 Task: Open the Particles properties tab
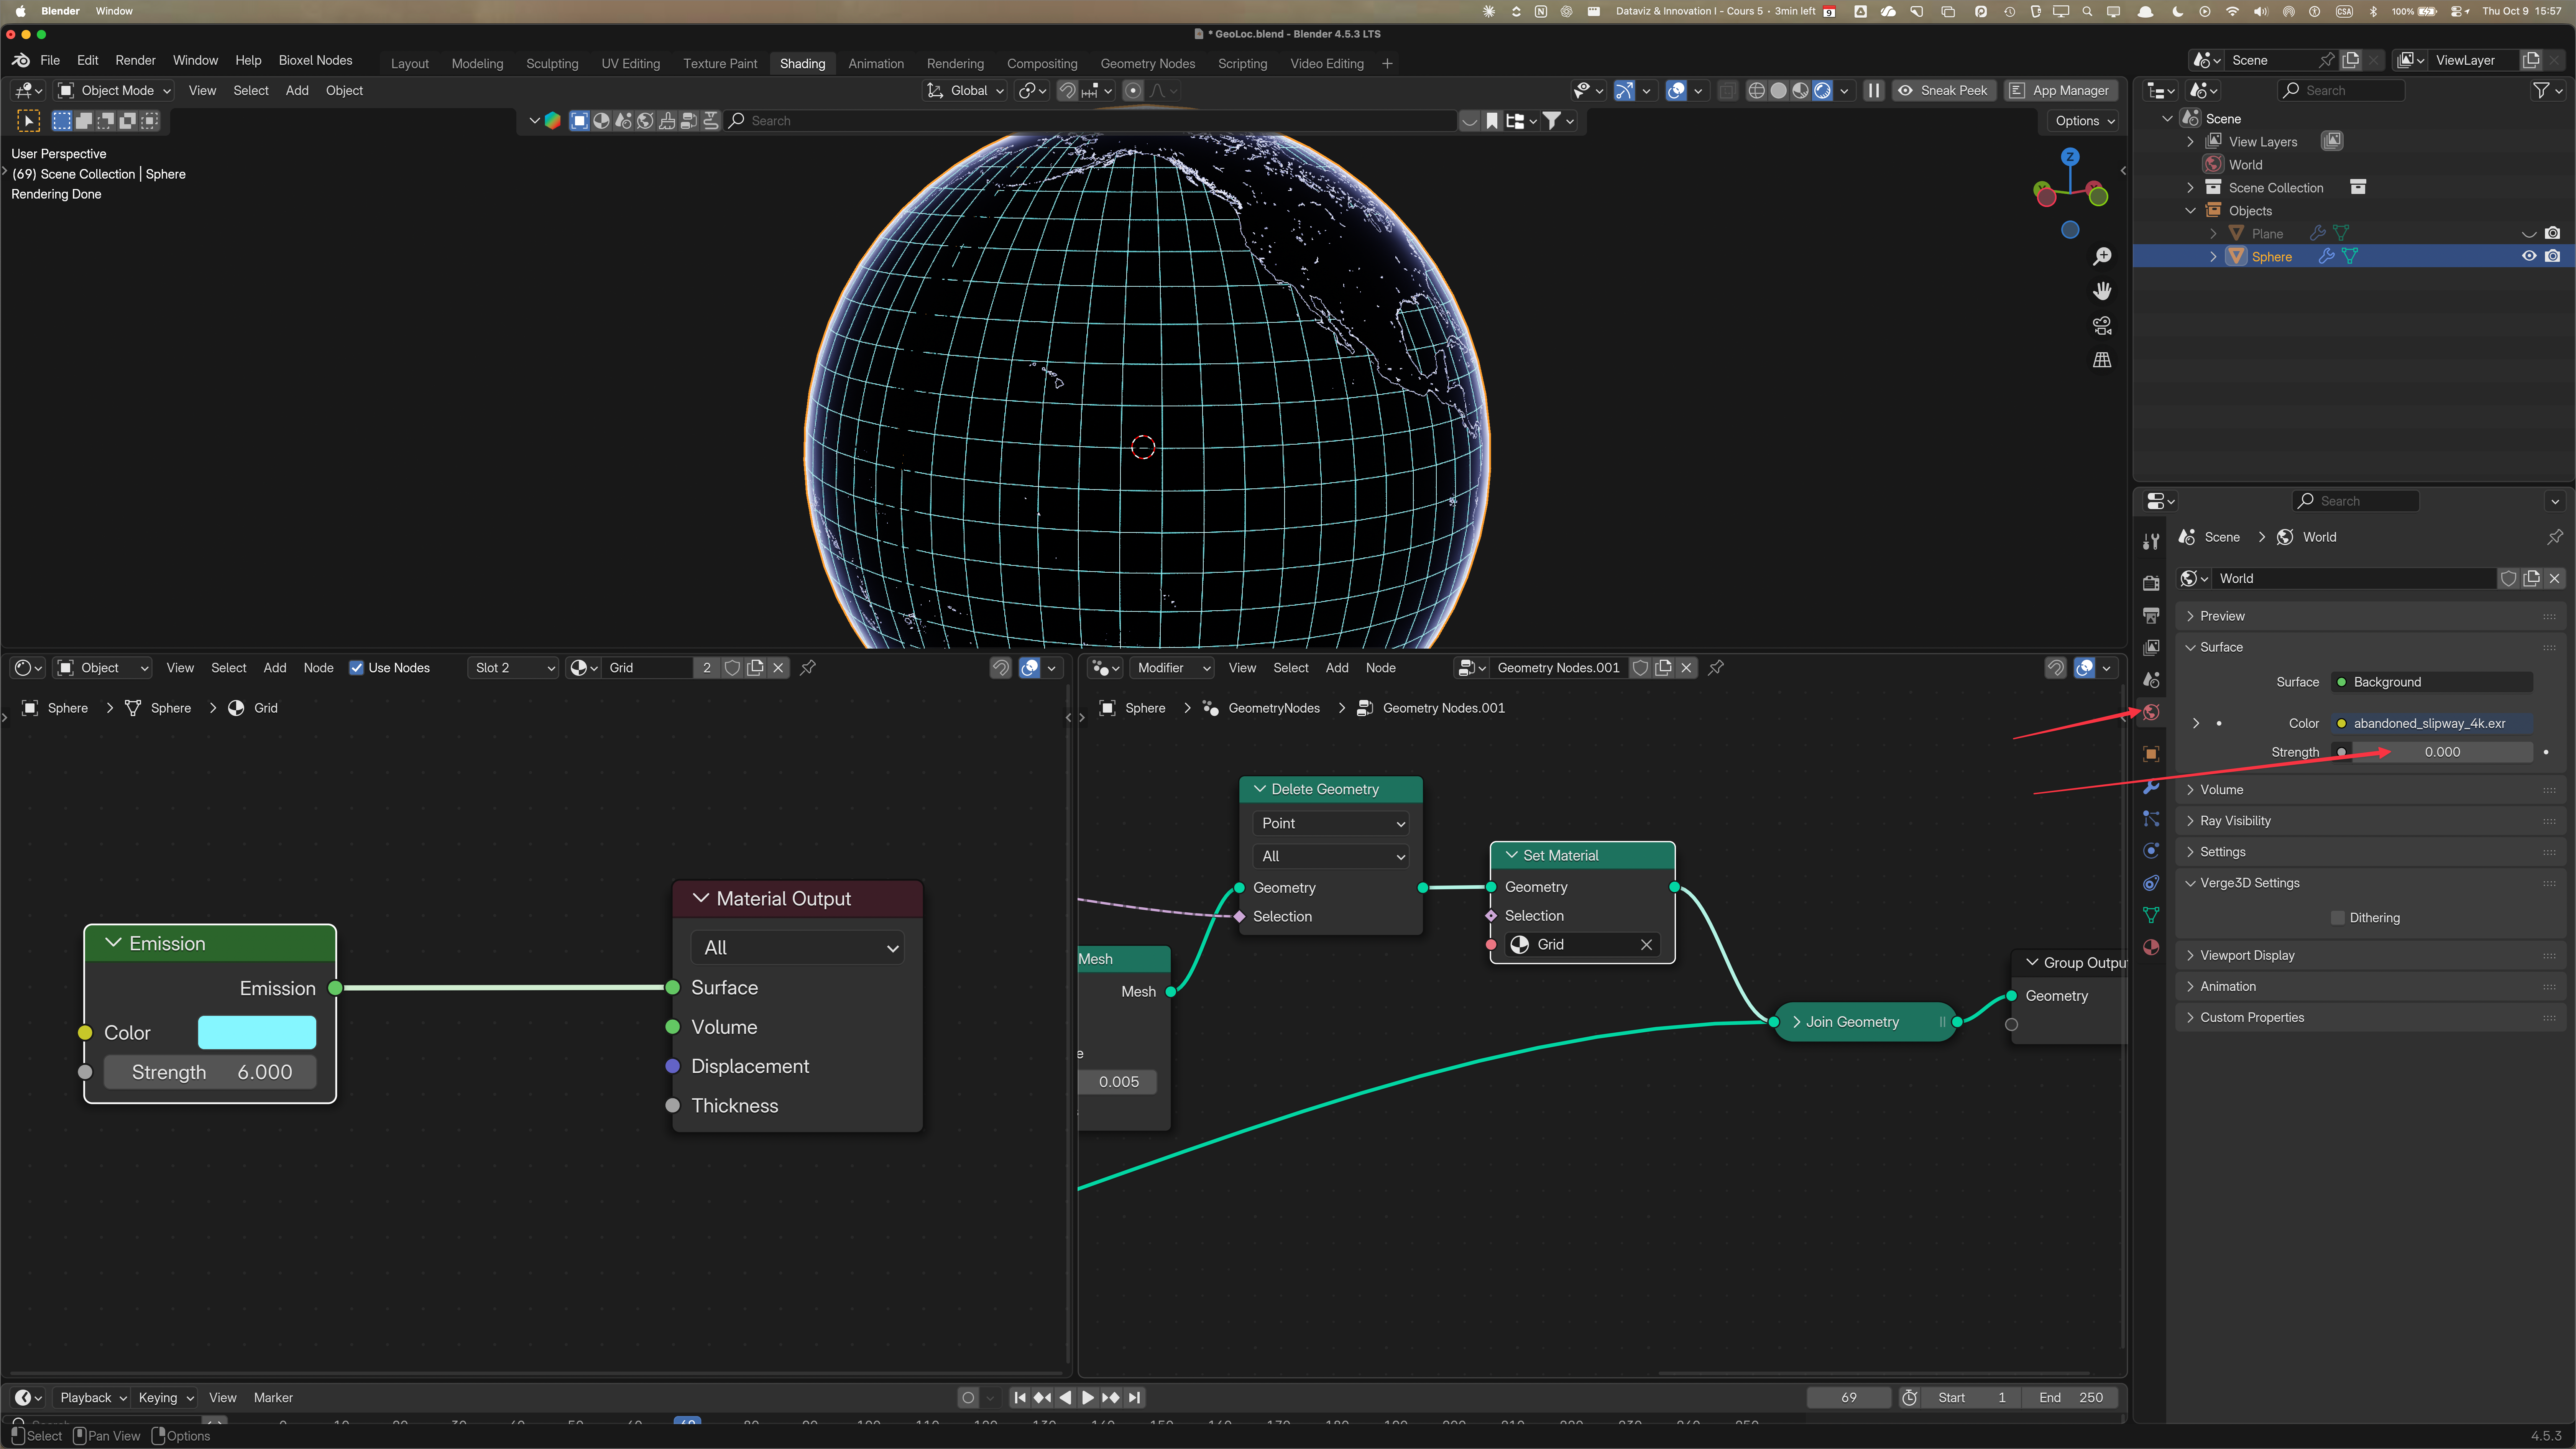[2151, 819]
